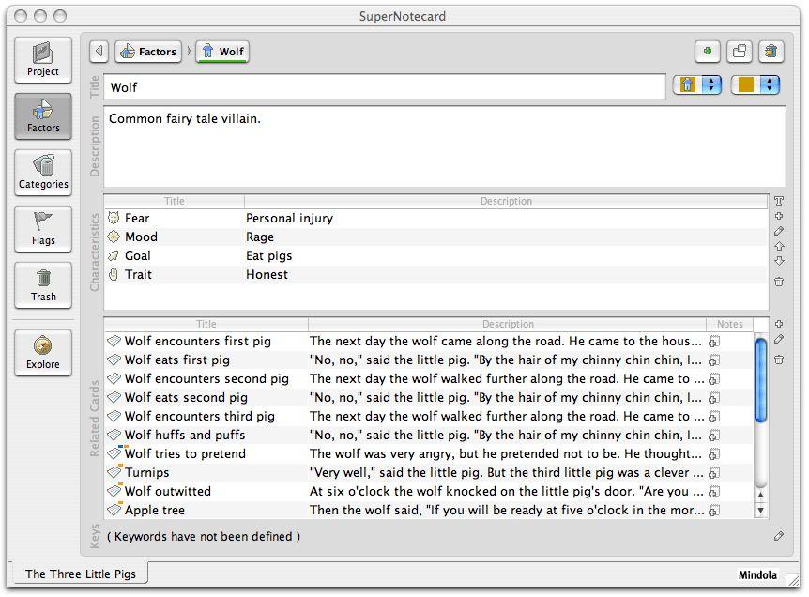Click the Wolf breadcrumb button
Image resolution: width=809 pixels, height=597 pixels.
(222, 51)
